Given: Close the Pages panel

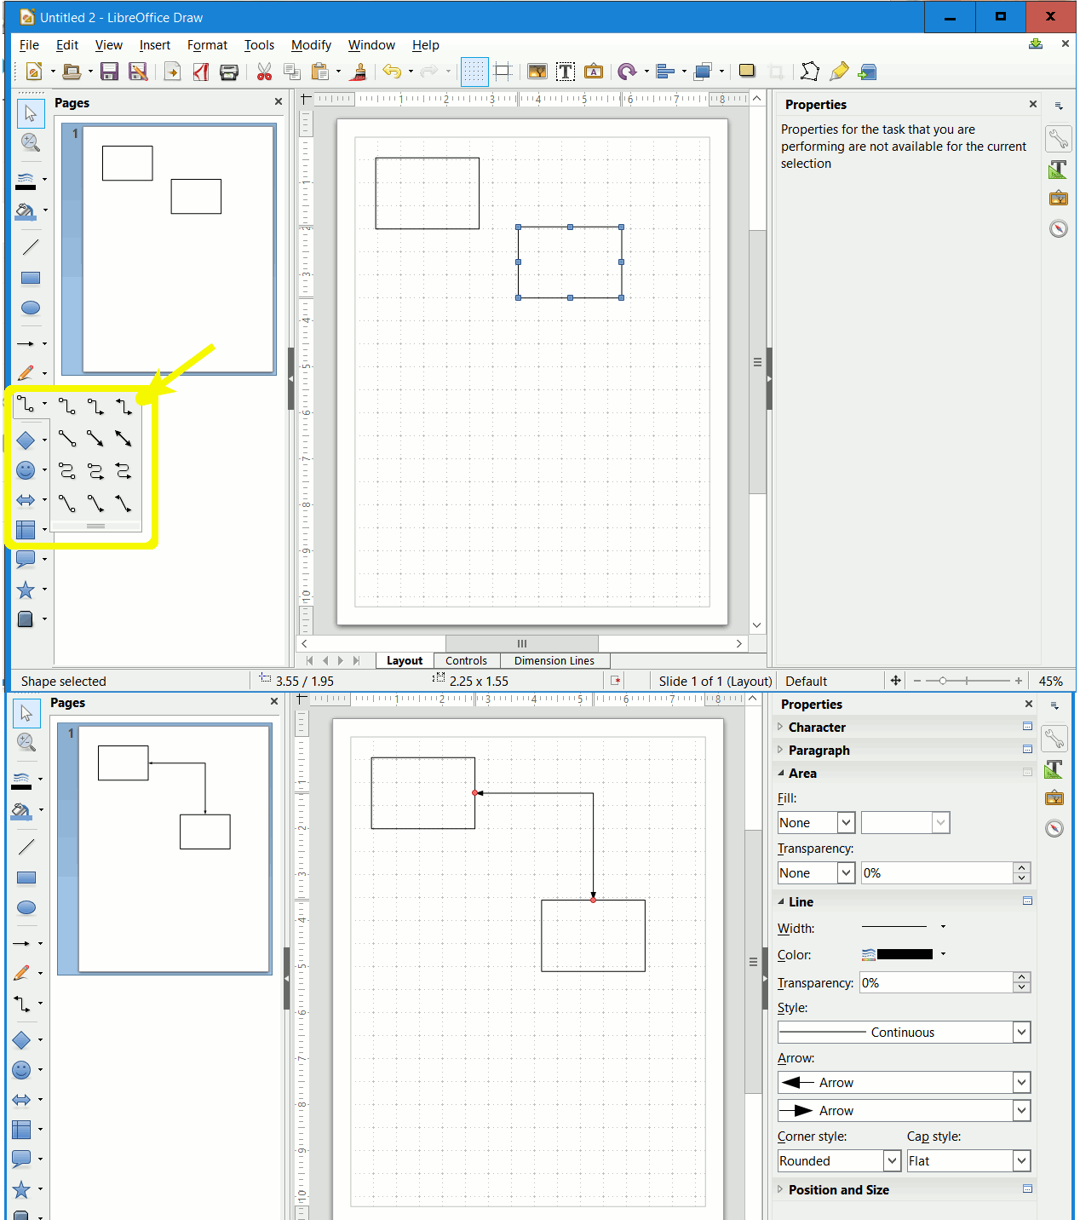Looking at the screenshot, I should coord(278,101).
